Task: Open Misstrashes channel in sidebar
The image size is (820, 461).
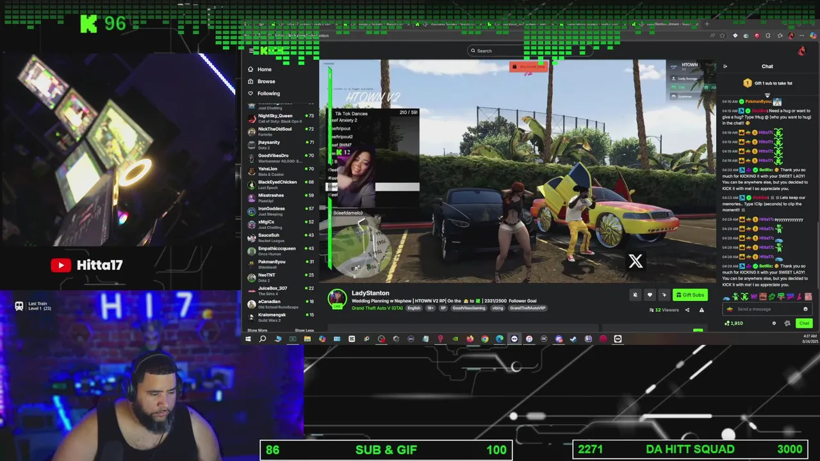Action: pyautogui.click(x=281, y=197)
